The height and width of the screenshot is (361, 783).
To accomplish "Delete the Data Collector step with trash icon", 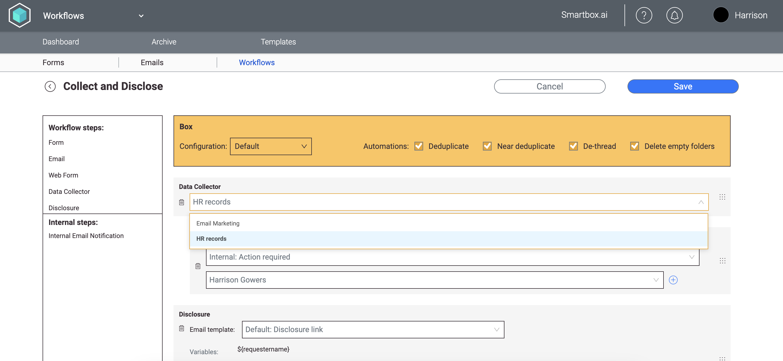I will tap(181, 202).
